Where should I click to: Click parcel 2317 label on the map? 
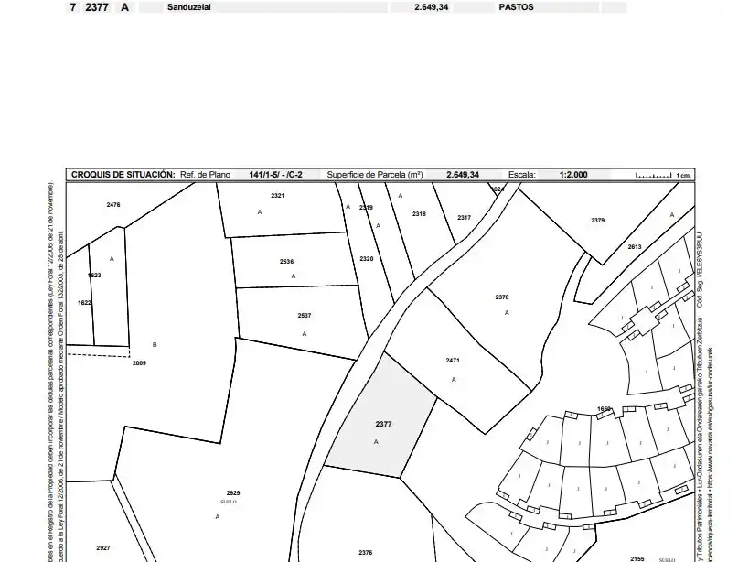point(464,218)
